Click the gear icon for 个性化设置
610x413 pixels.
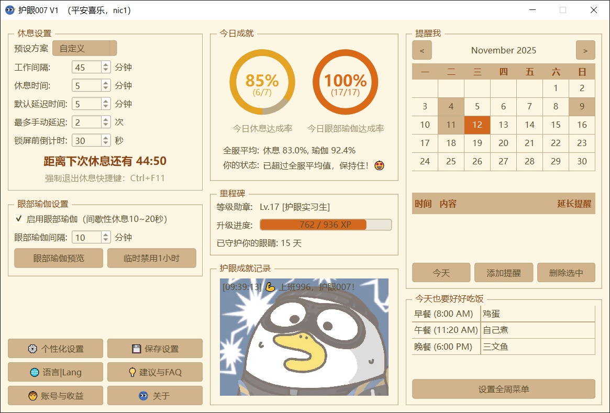click(x=32, y=349)
